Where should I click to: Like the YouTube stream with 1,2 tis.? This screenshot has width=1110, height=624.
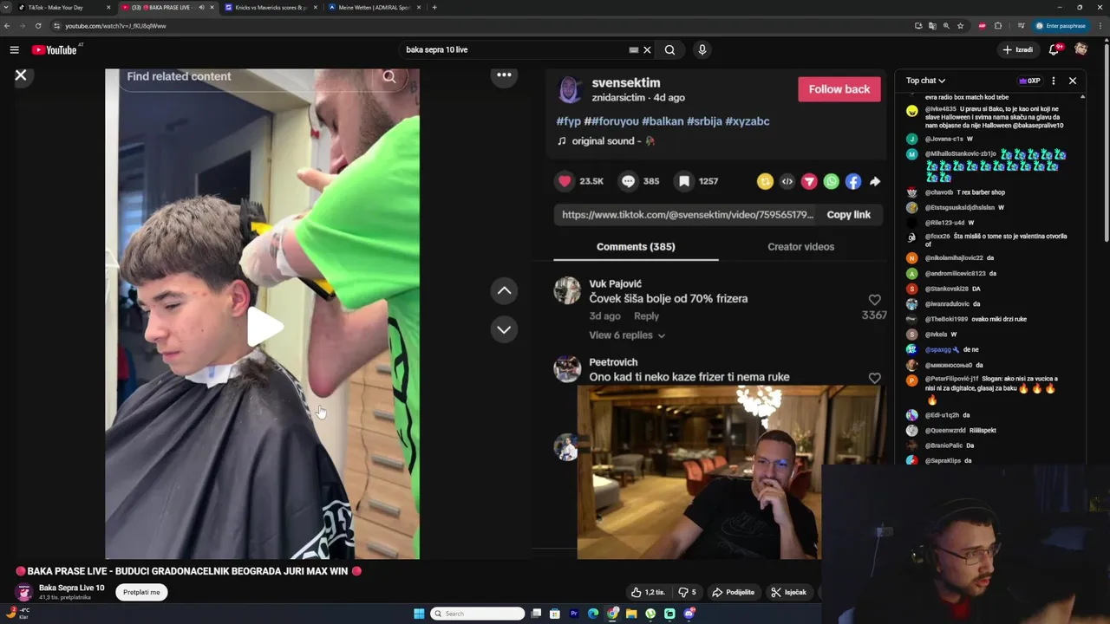click(x=648, y=592)
